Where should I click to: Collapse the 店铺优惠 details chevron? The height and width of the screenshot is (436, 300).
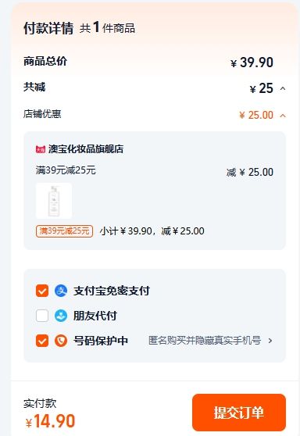click(x=283, y=116)
